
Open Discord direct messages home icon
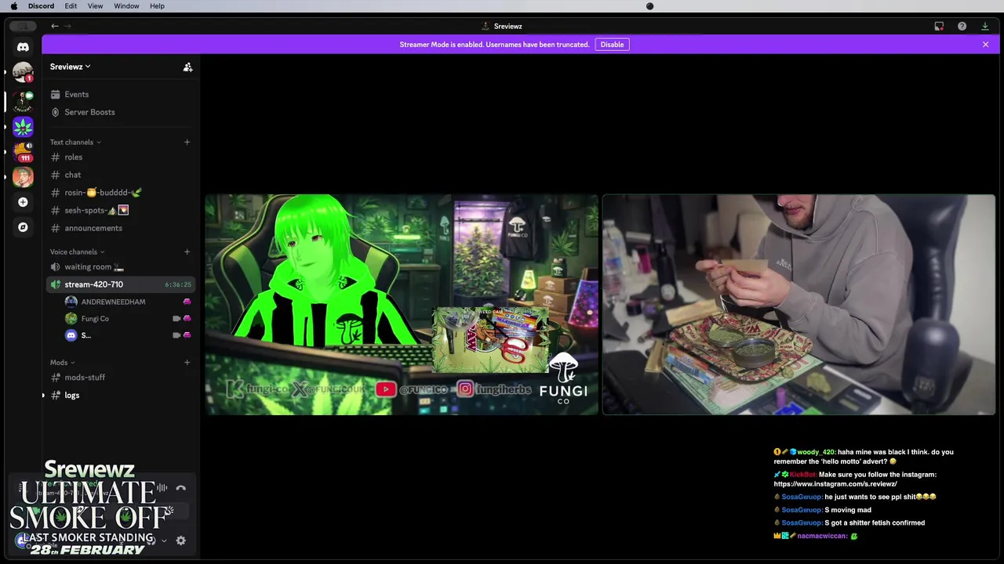point(23,47)
